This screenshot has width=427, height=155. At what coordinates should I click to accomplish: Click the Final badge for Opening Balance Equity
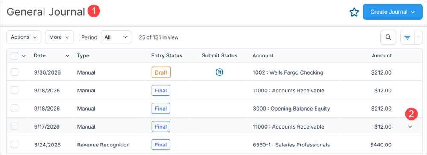pyautogui.click(x=161, y=109)
